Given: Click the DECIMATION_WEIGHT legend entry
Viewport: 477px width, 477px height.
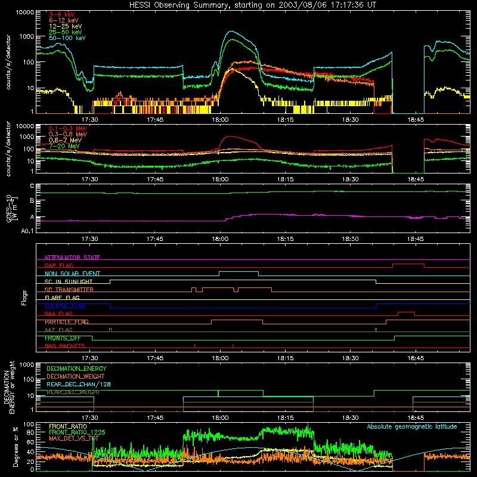Looking at the screenshot, I should point(76,376).
